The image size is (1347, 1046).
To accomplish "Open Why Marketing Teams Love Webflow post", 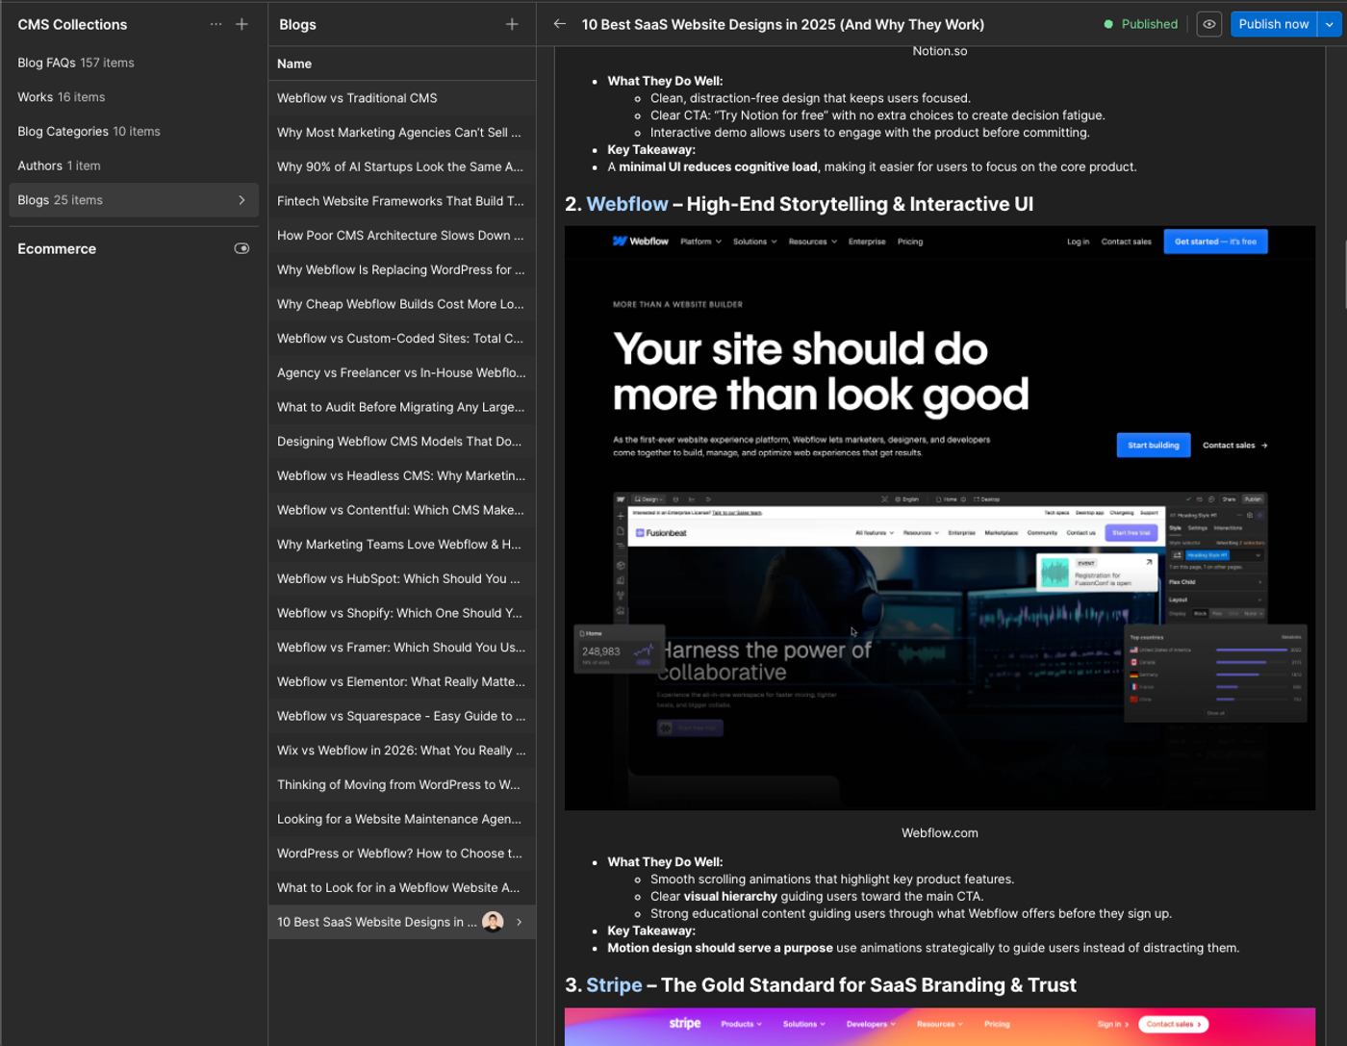I will (402, 545).
